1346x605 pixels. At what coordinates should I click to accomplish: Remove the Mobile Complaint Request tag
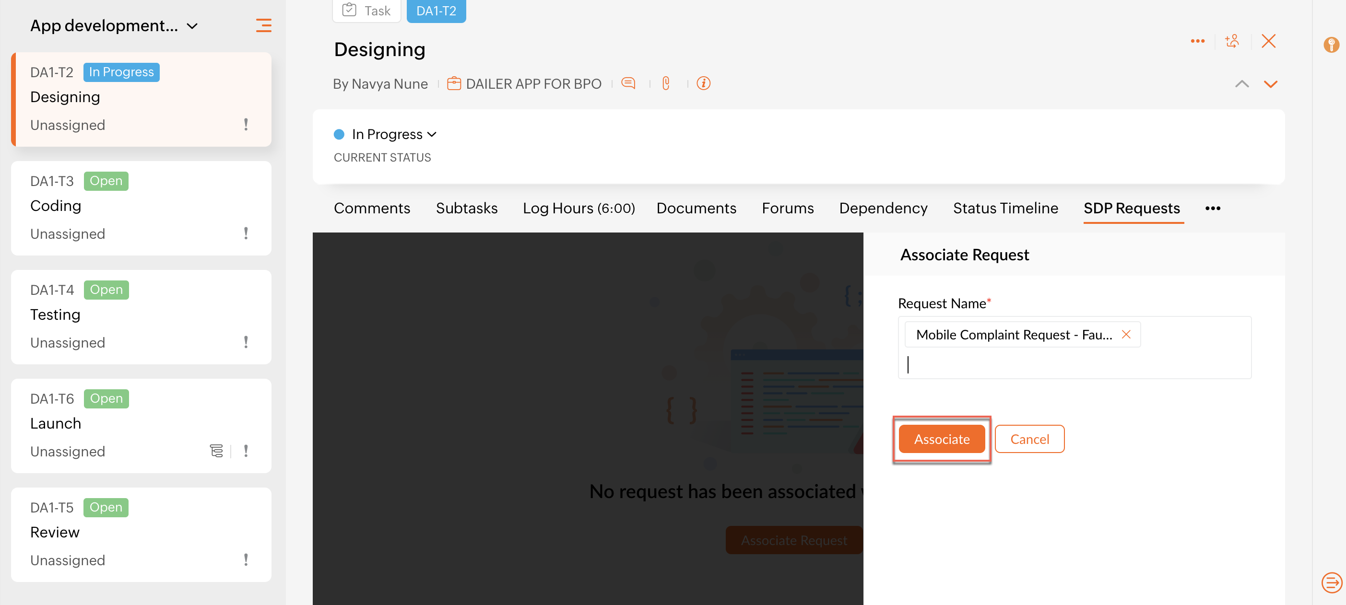pos(1125,335)
